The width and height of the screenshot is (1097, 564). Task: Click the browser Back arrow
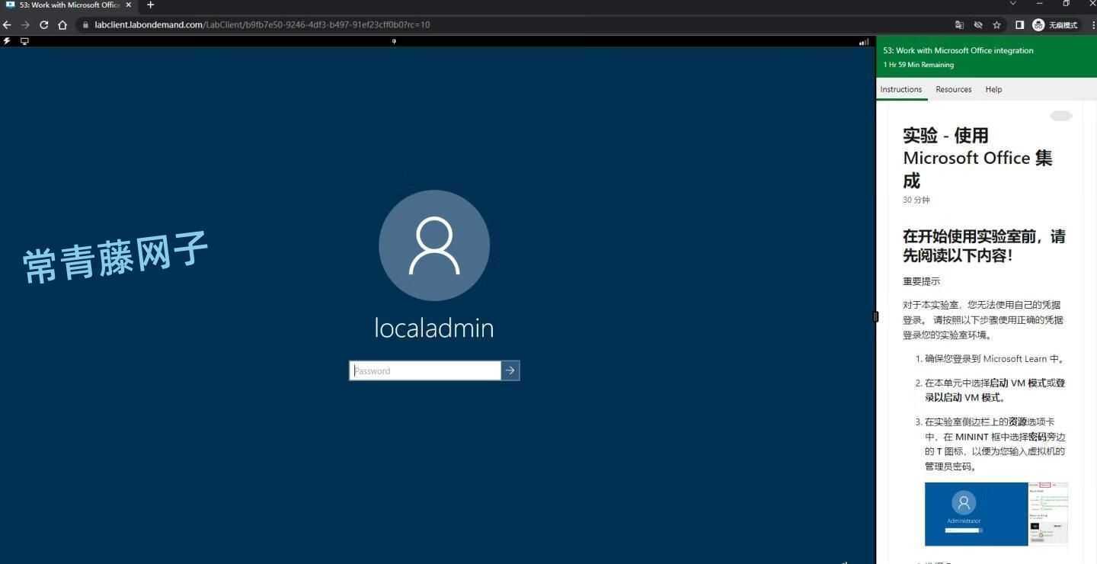point(8,24)
